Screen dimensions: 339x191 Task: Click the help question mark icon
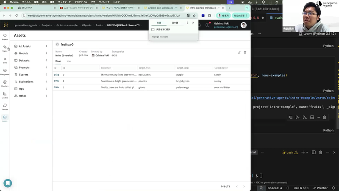click(x=207, y=25)
